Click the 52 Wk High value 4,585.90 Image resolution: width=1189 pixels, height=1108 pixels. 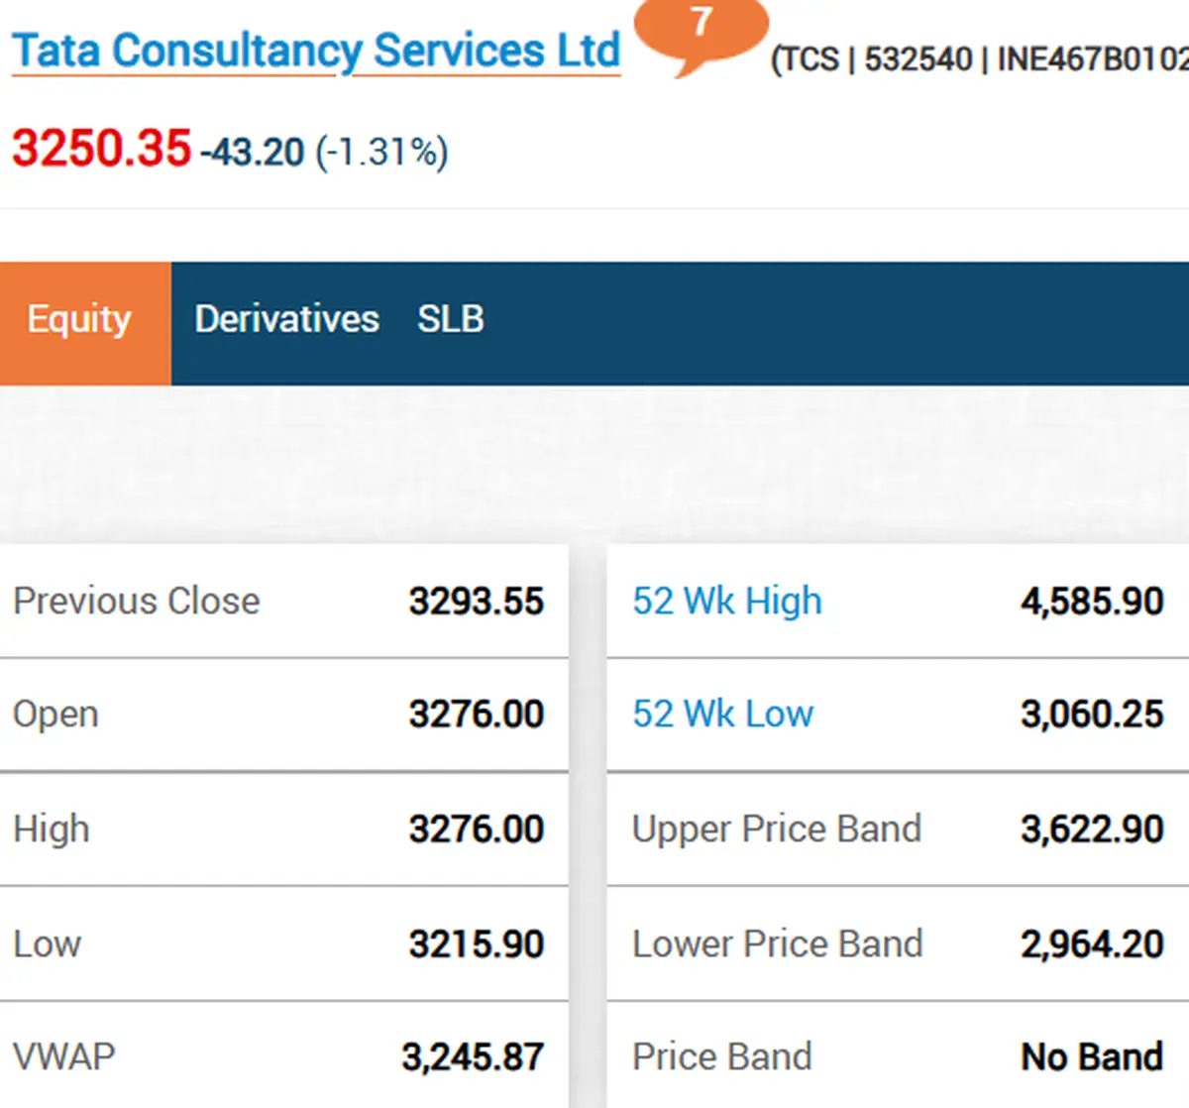[1093, 602]
